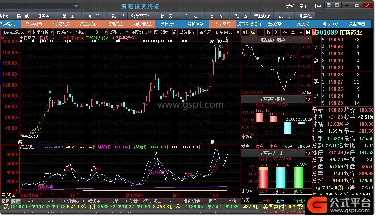Screen dimensions: 376x216
Task: Expand the 2图组合 dropdown arrow
Action: pyautogui.click(x=127, y=32)
